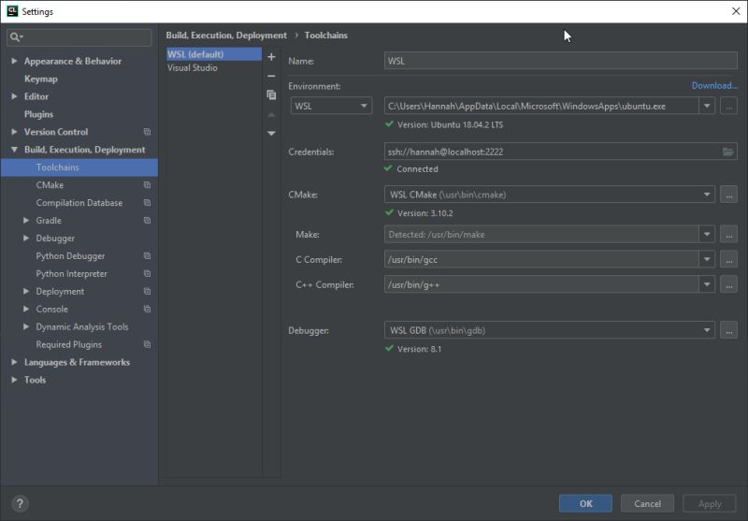Click the settings search field
The height and width of the screenshot is (521, 748).
[79, 37]
